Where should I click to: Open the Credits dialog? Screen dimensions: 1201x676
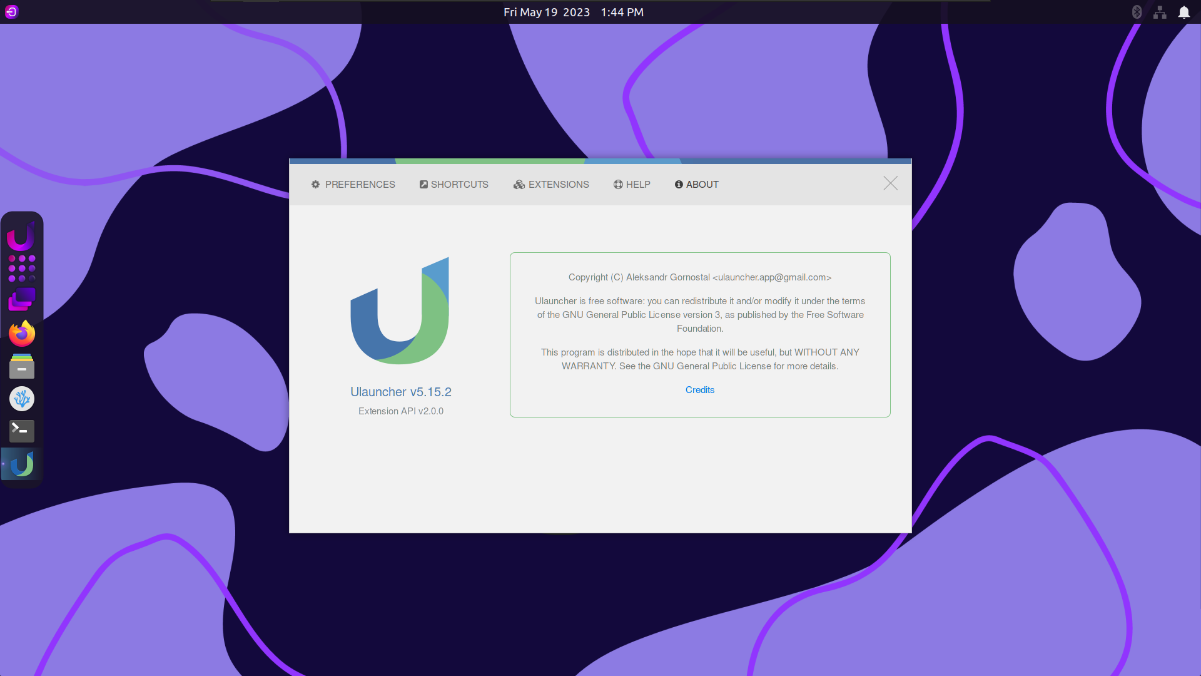tap(699, 389)
